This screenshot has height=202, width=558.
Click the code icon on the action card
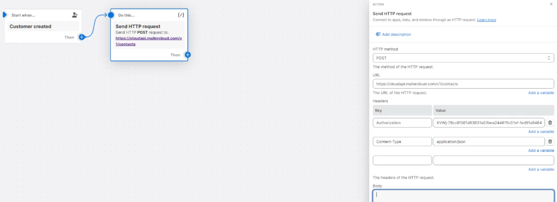(x=181, y=15)
